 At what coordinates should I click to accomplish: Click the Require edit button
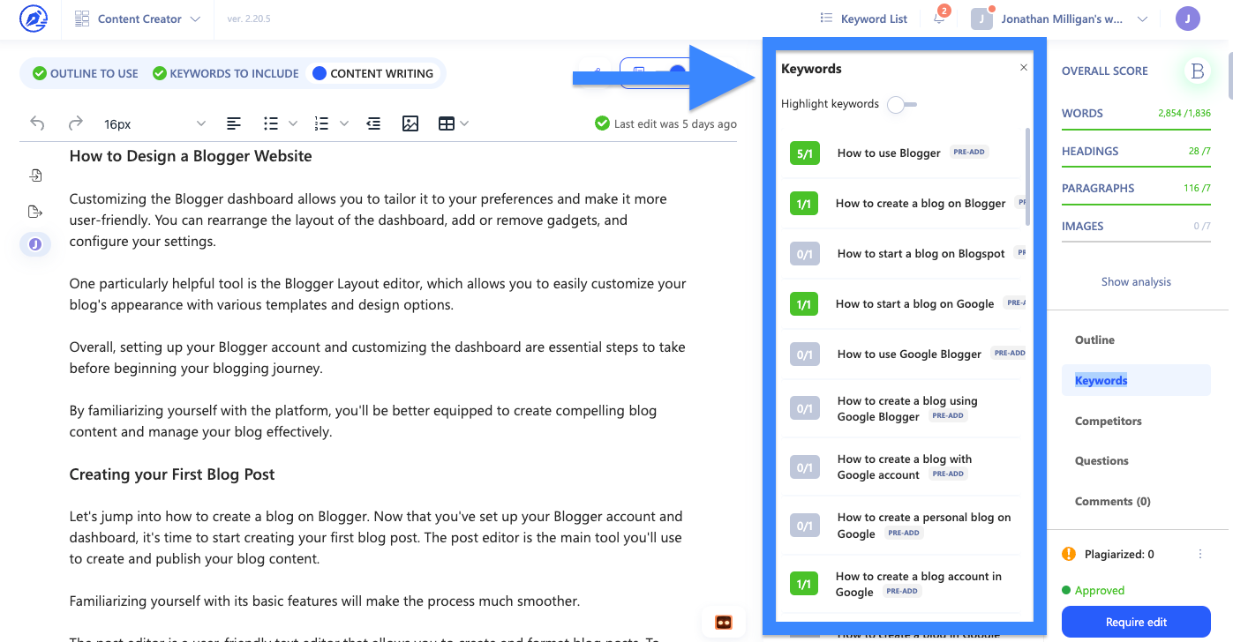[x=1136, y=622]
